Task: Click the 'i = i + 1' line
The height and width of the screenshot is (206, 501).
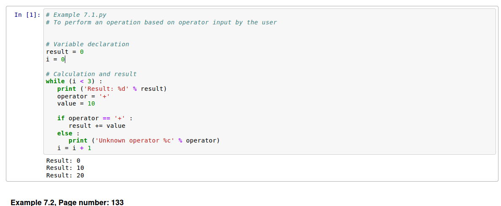Action: coord(74,148)
